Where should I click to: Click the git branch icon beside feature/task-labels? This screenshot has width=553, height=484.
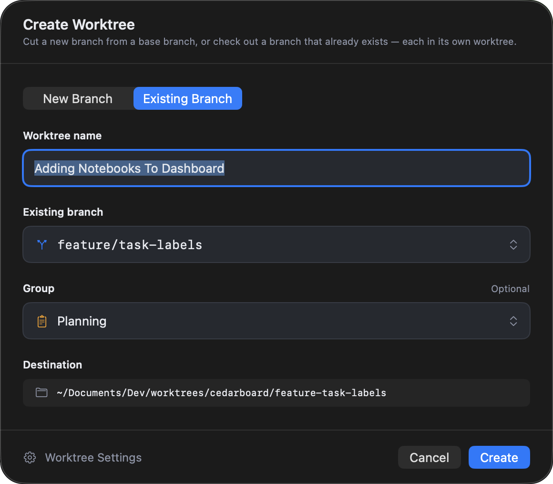[x=42, y=245]
